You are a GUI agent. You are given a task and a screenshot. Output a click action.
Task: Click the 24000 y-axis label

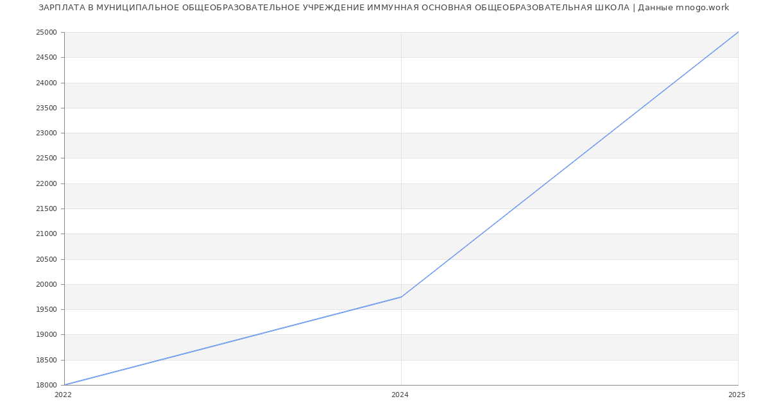tap(47, 83)
